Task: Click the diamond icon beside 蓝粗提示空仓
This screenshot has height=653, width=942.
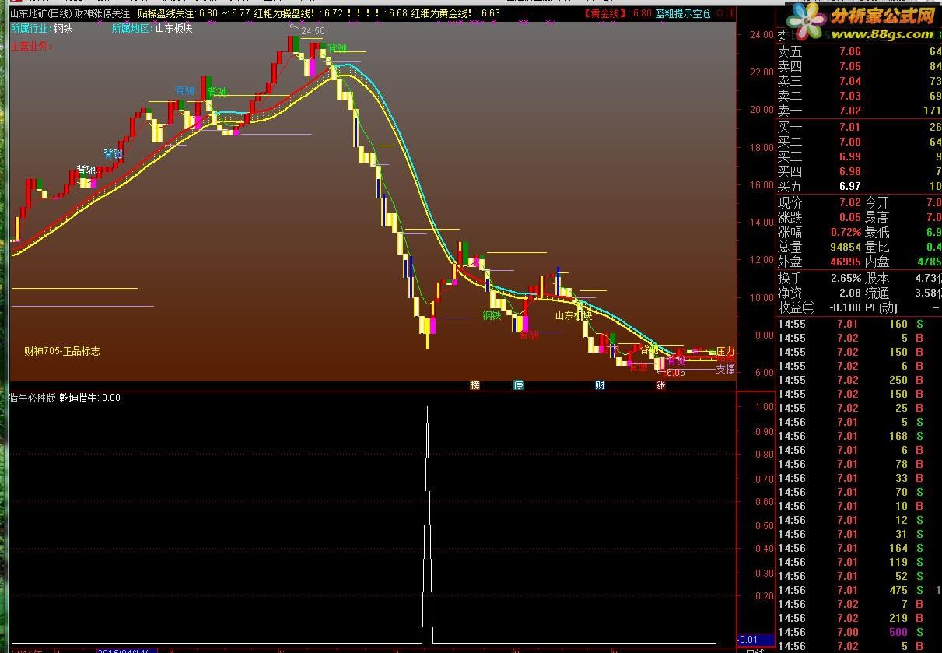Action: [720, 13]
